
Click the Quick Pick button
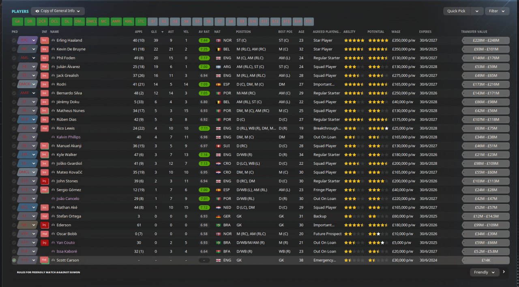457,11
